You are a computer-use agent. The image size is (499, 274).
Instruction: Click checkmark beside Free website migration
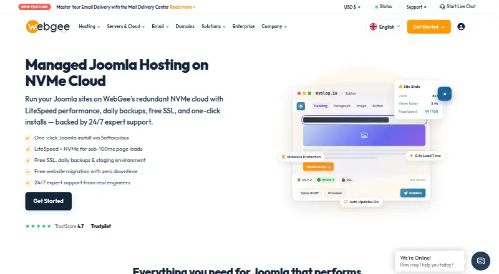(x=28, y=172)
